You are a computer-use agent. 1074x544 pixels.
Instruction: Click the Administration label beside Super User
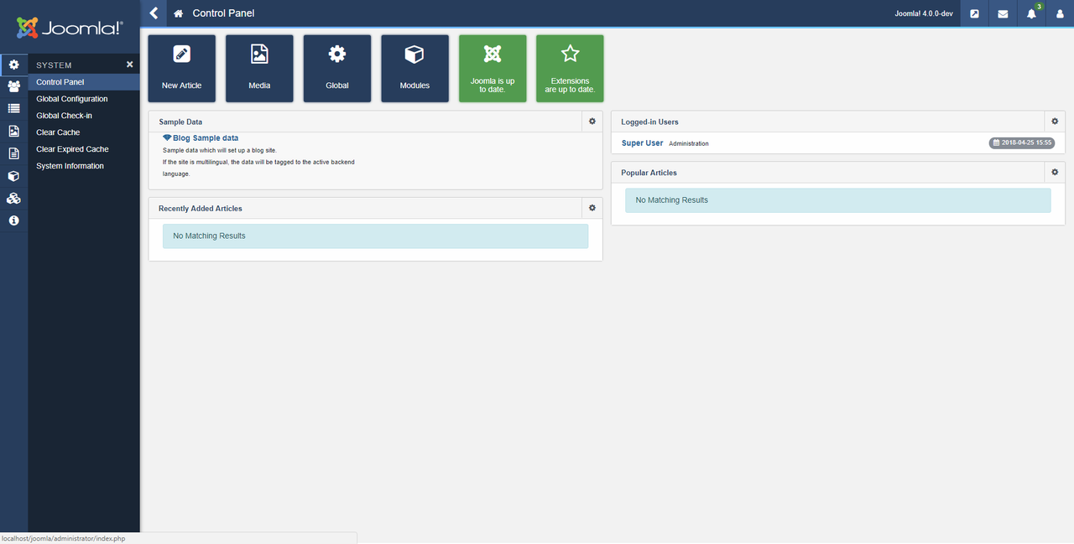point(689,144)
